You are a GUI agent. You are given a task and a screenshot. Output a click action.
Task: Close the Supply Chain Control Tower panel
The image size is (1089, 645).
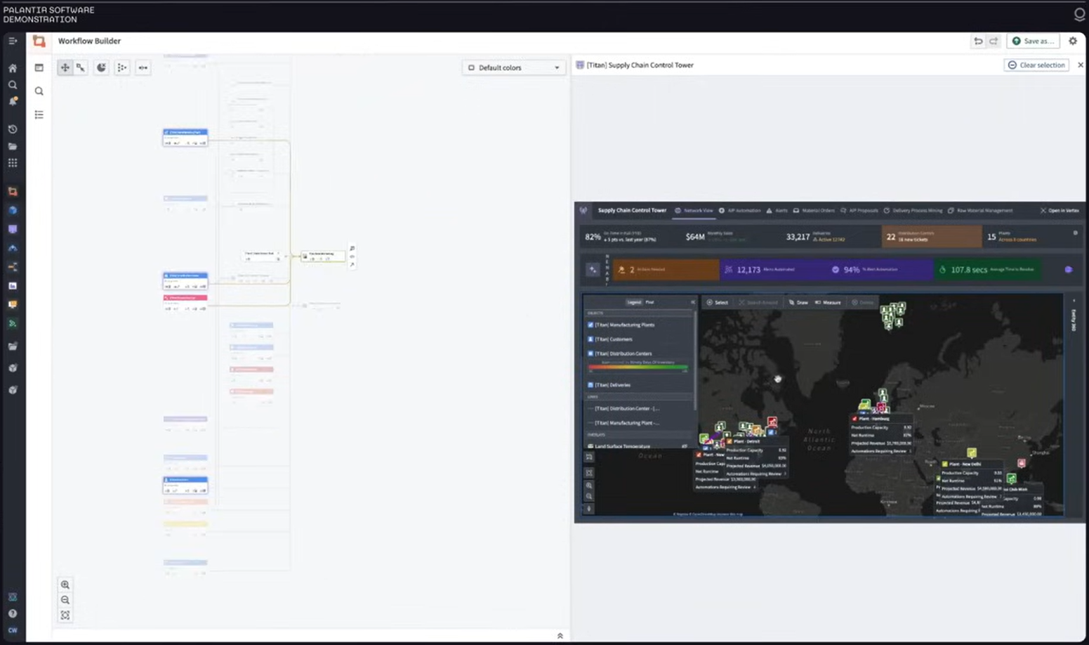point(1080,65)
